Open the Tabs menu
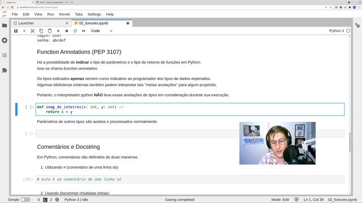 tap(79, 14)
